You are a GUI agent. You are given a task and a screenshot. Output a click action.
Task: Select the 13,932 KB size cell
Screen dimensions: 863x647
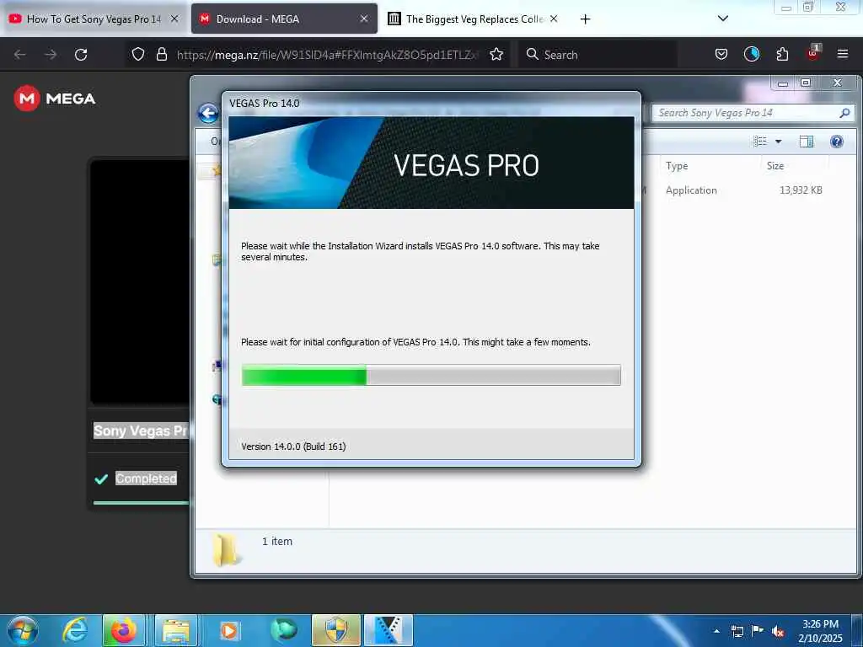coord(801,190)
